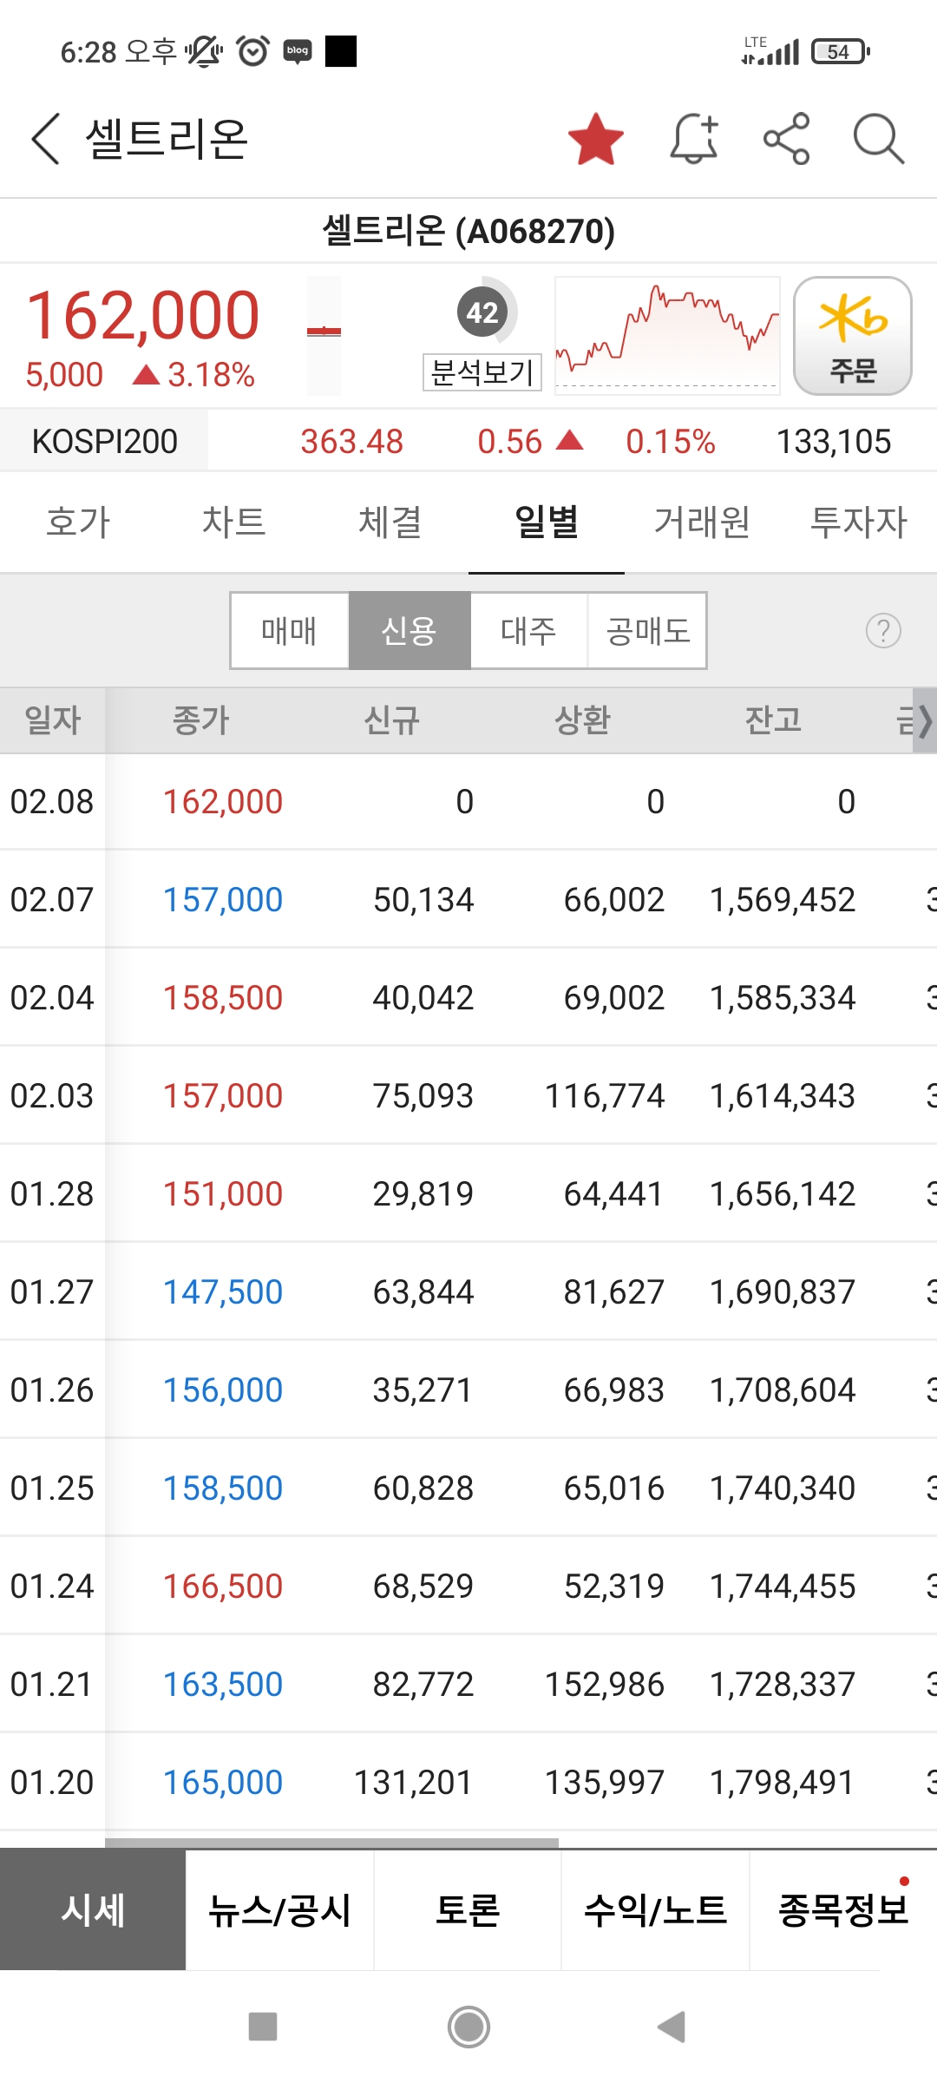Select the KOSPI200 index label
The height and width of the screenshot is (2083, 937).
[x=105, y=441]
